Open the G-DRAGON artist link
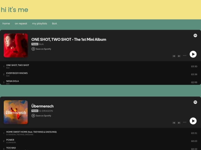 [46, 111]
